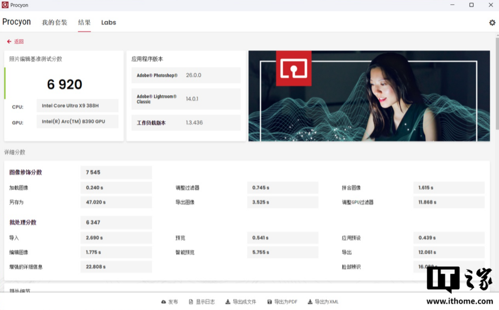Click the Adobe Photoshop version 26.0.0 row
The image size is (499, 310).
pos(186,75)
